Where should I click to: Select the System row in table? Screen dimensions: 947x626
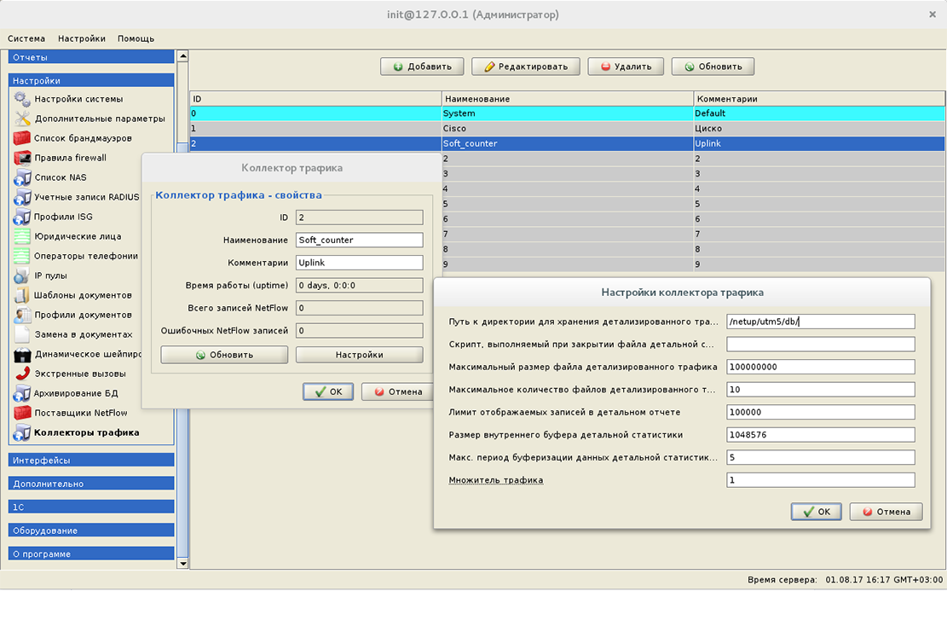point(567,113)
